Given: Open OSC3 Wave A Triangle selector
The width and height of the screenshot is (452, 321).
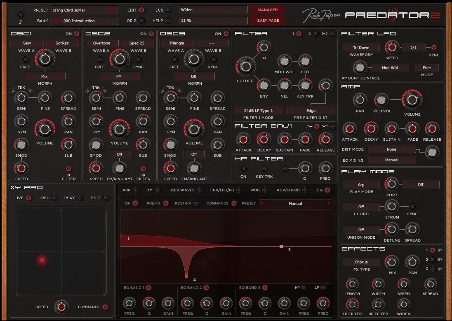Looking at the screenshot, I should point(177,43).
